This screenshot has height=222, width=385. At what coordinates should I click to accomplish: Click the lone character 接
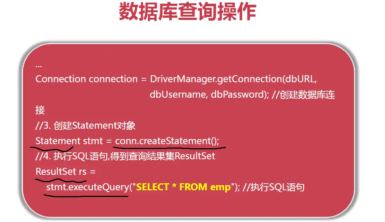coord(40,110)
